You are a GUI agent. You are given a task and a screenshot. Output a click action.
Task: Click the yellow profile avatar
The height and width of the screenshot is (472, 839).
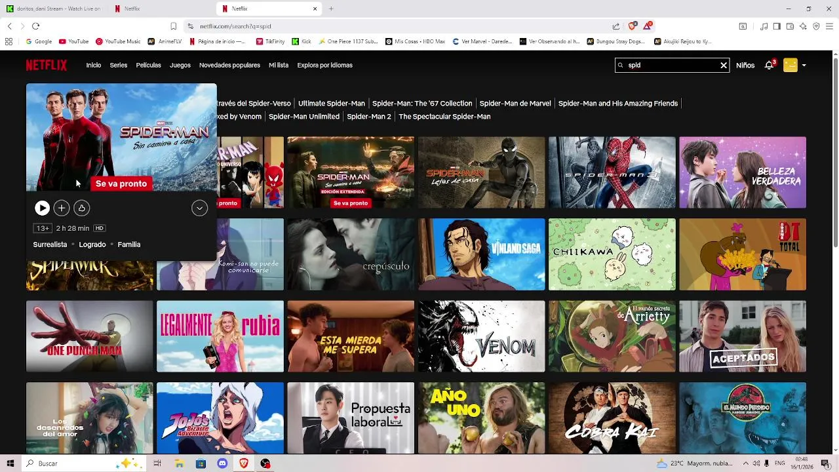(x=790, y=65)
